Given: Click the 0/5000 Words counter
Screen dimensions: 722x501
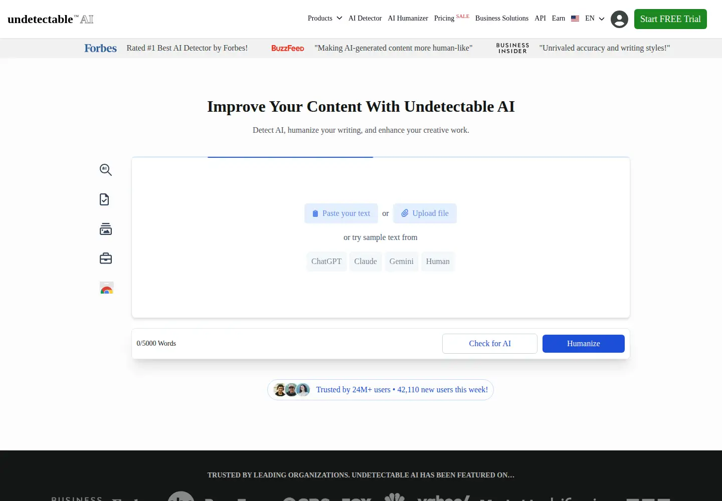Looking at the screenshot, I should [156, 344].
